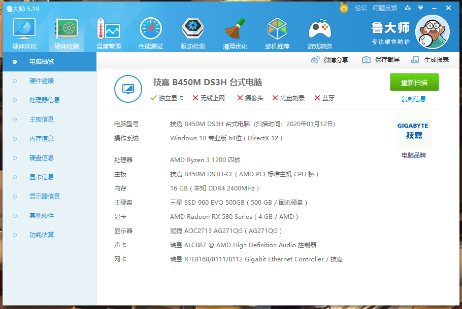Launch 性能测试 performance benchmark

[151, 33]
